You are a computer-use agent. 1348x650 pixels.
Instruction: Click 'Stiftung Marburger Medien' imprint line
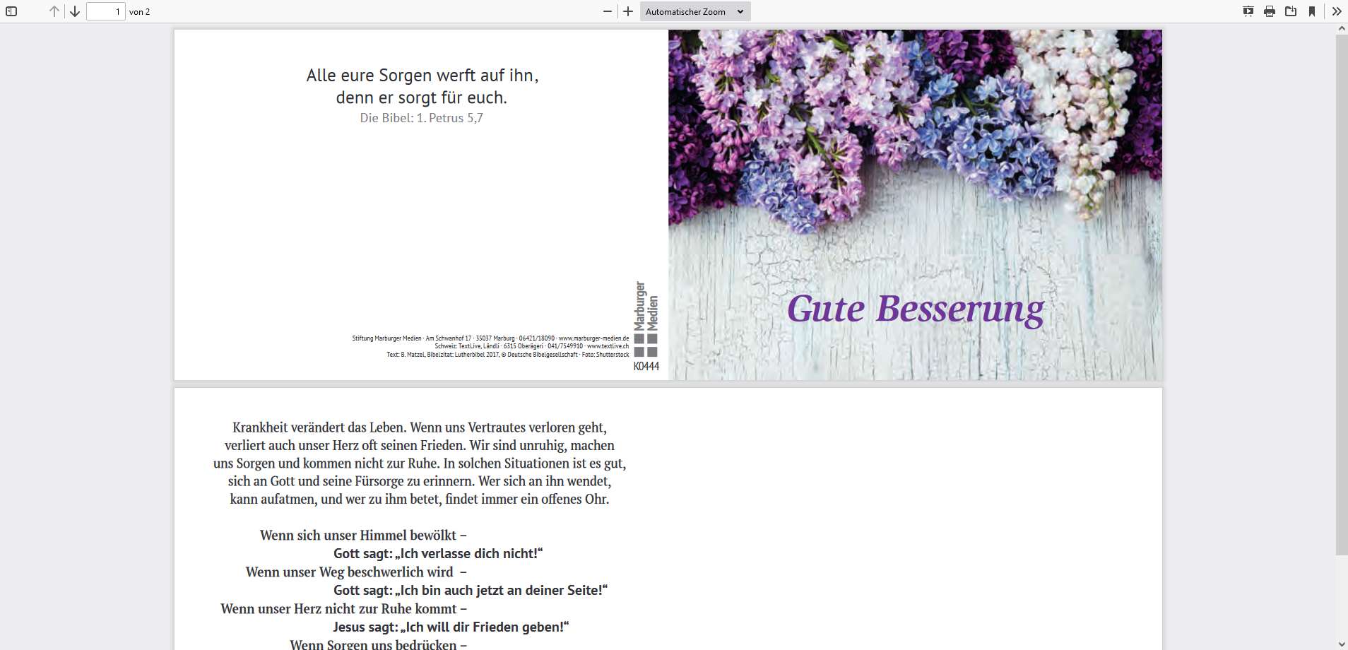tap(490, 338)
